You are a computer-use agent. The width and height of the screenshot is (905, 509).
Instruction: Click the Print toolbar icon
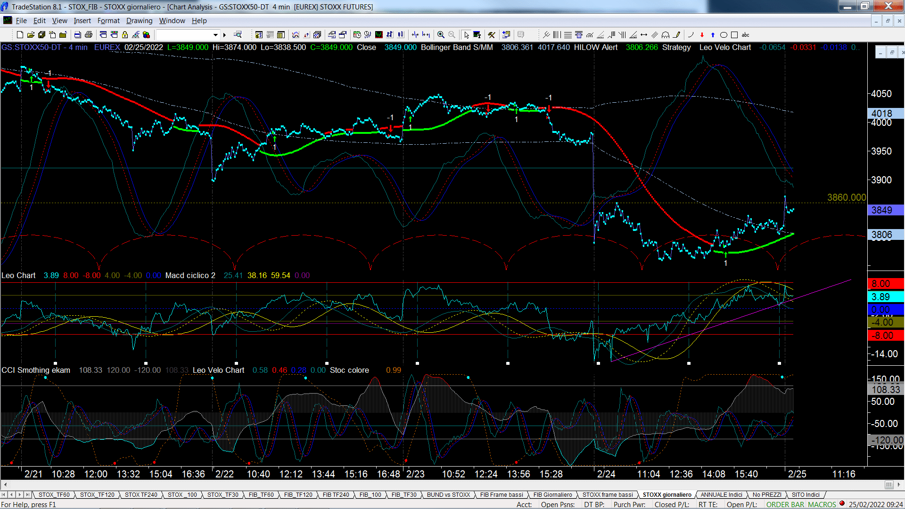coord(88,35)
